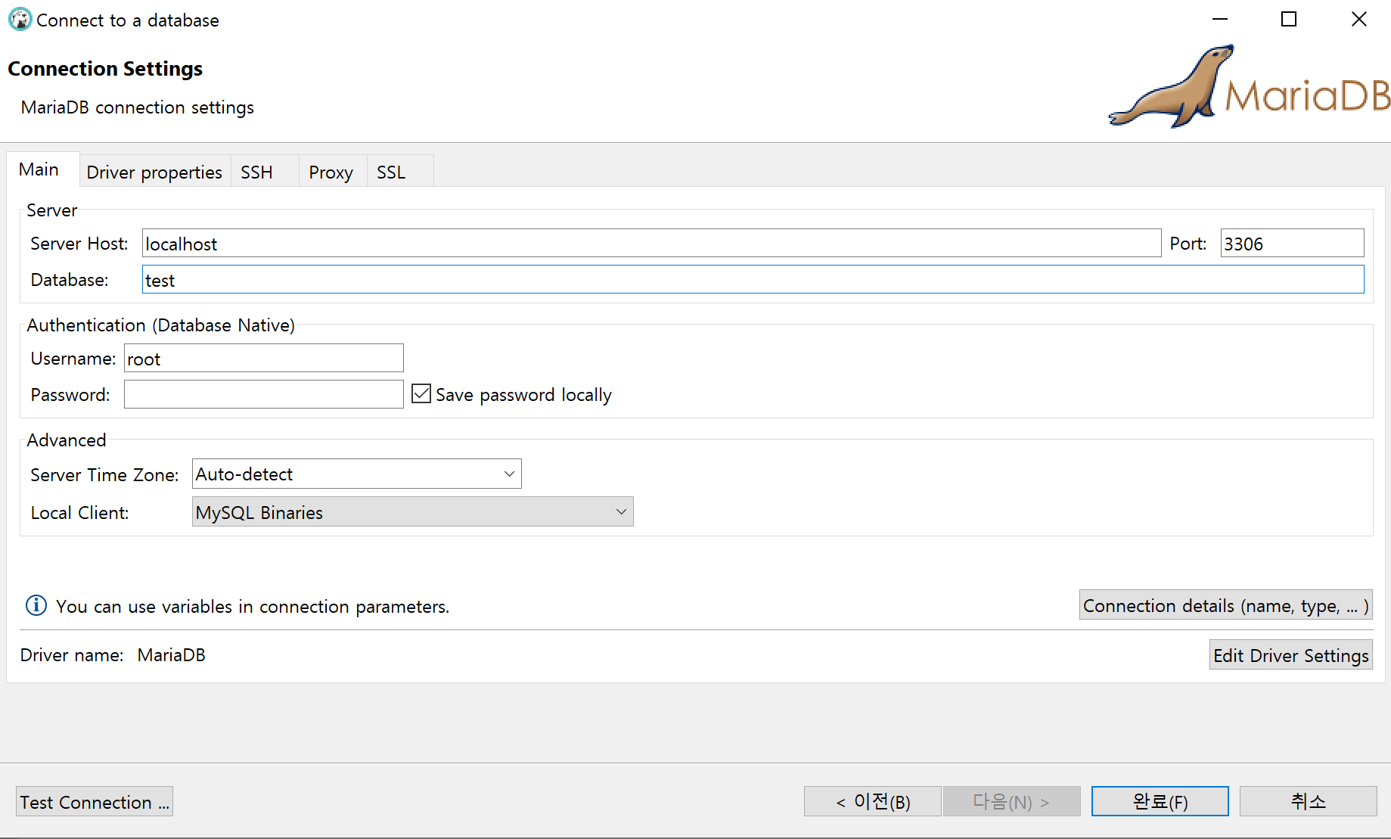Click the Port field
This screenshot has width=1391, height=839.
tap(1292, 243)
